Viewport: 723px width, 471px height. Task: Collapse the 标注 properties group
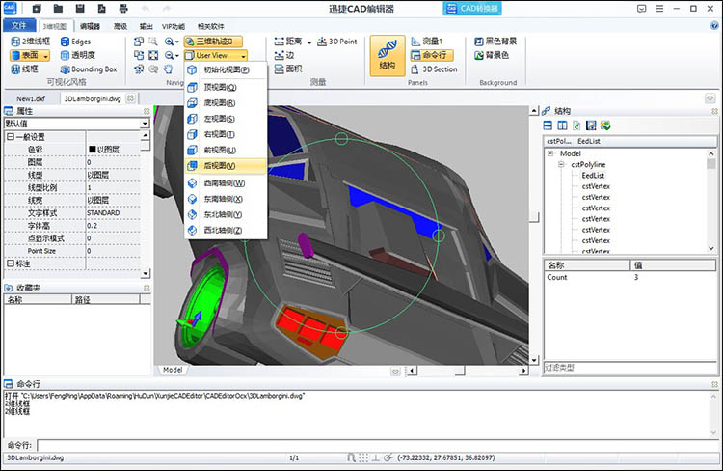[11, 263]
